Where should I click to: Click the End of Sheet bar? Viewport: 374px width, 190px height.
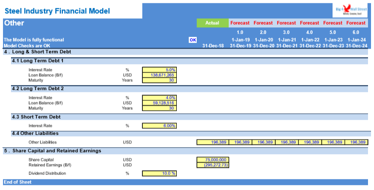coord(186,182)
